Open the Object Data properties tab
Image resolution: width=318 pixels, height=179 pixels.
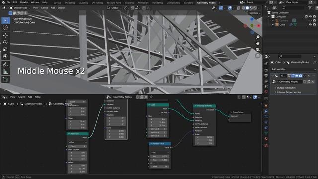pyautogui.click(x=266, y=133)
